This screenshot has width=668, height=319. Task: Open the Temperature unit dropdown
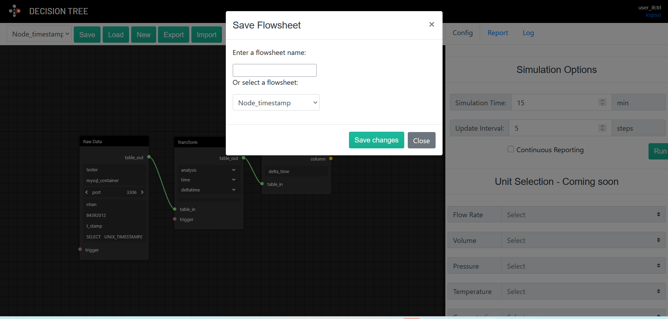583,291
